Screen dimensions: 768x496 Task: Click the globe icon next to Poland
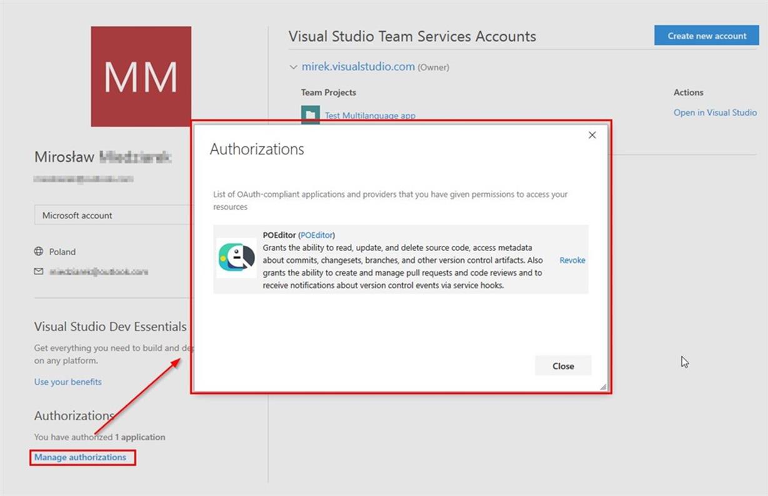point(39,251)
